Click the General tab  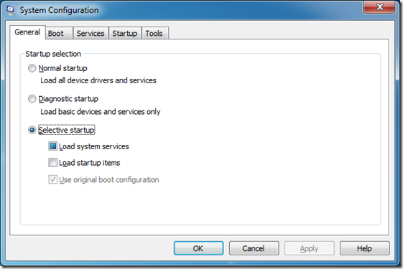27,32
